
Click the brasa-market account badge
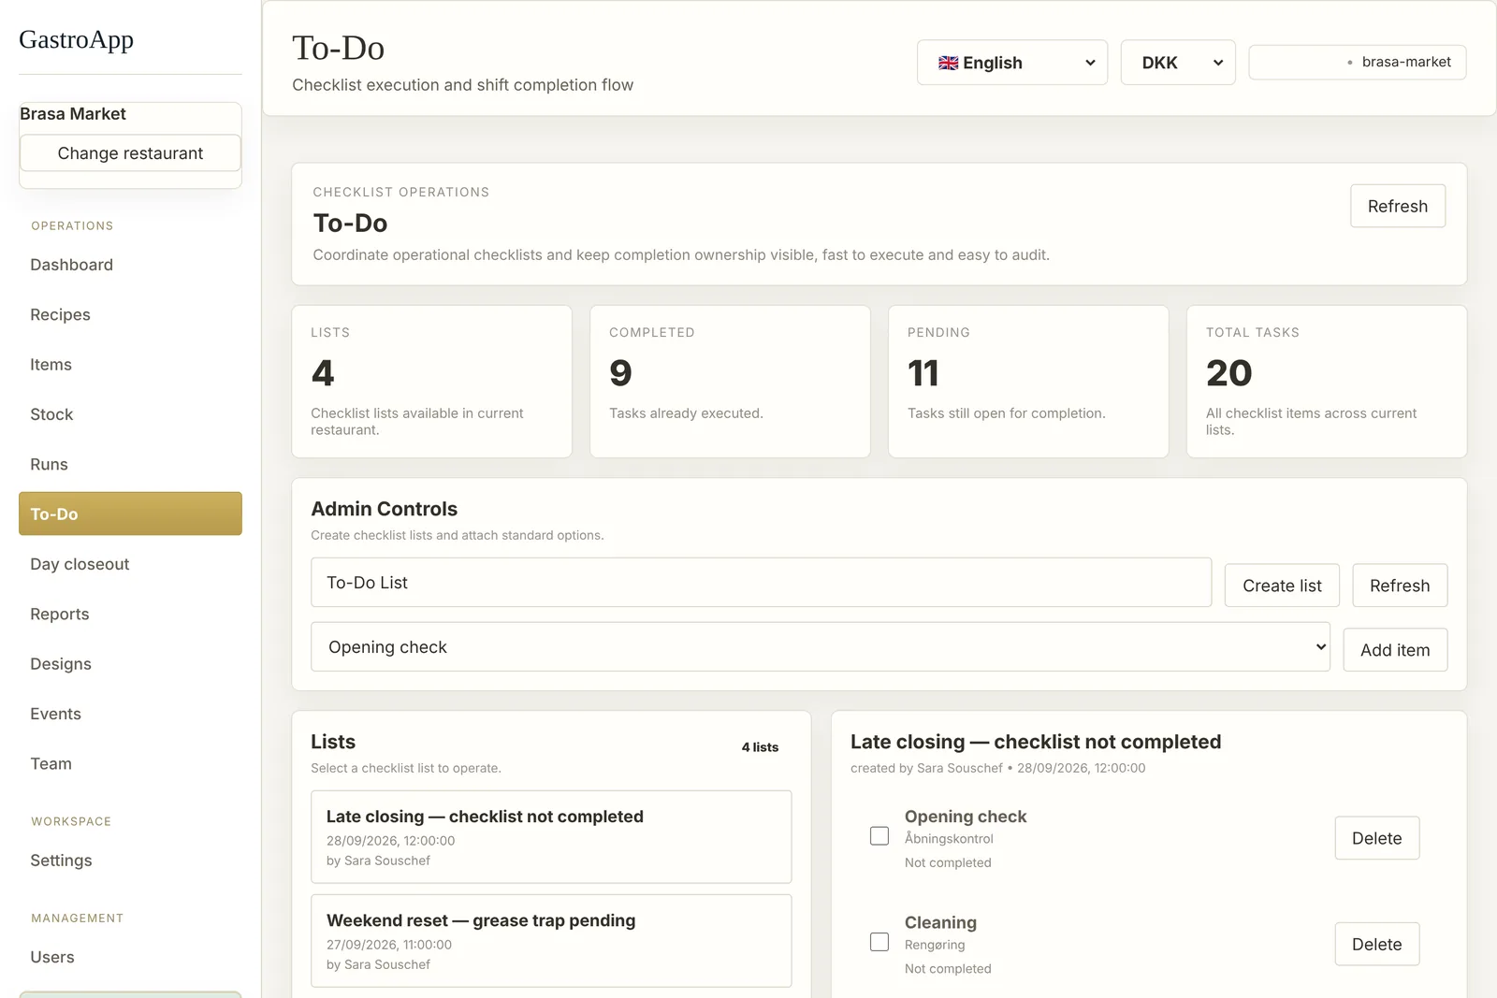click(x=1357, y=62)
